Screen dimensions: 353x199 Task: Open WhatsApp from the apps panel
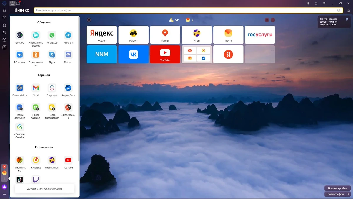(52, 35)
